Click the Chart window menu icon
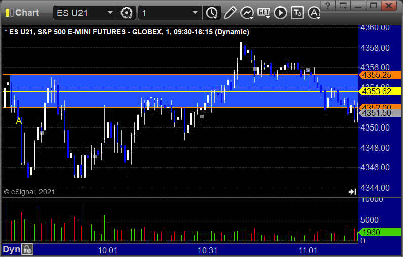The height and width of the screenshot is (257, 403). tap(9, 13)
